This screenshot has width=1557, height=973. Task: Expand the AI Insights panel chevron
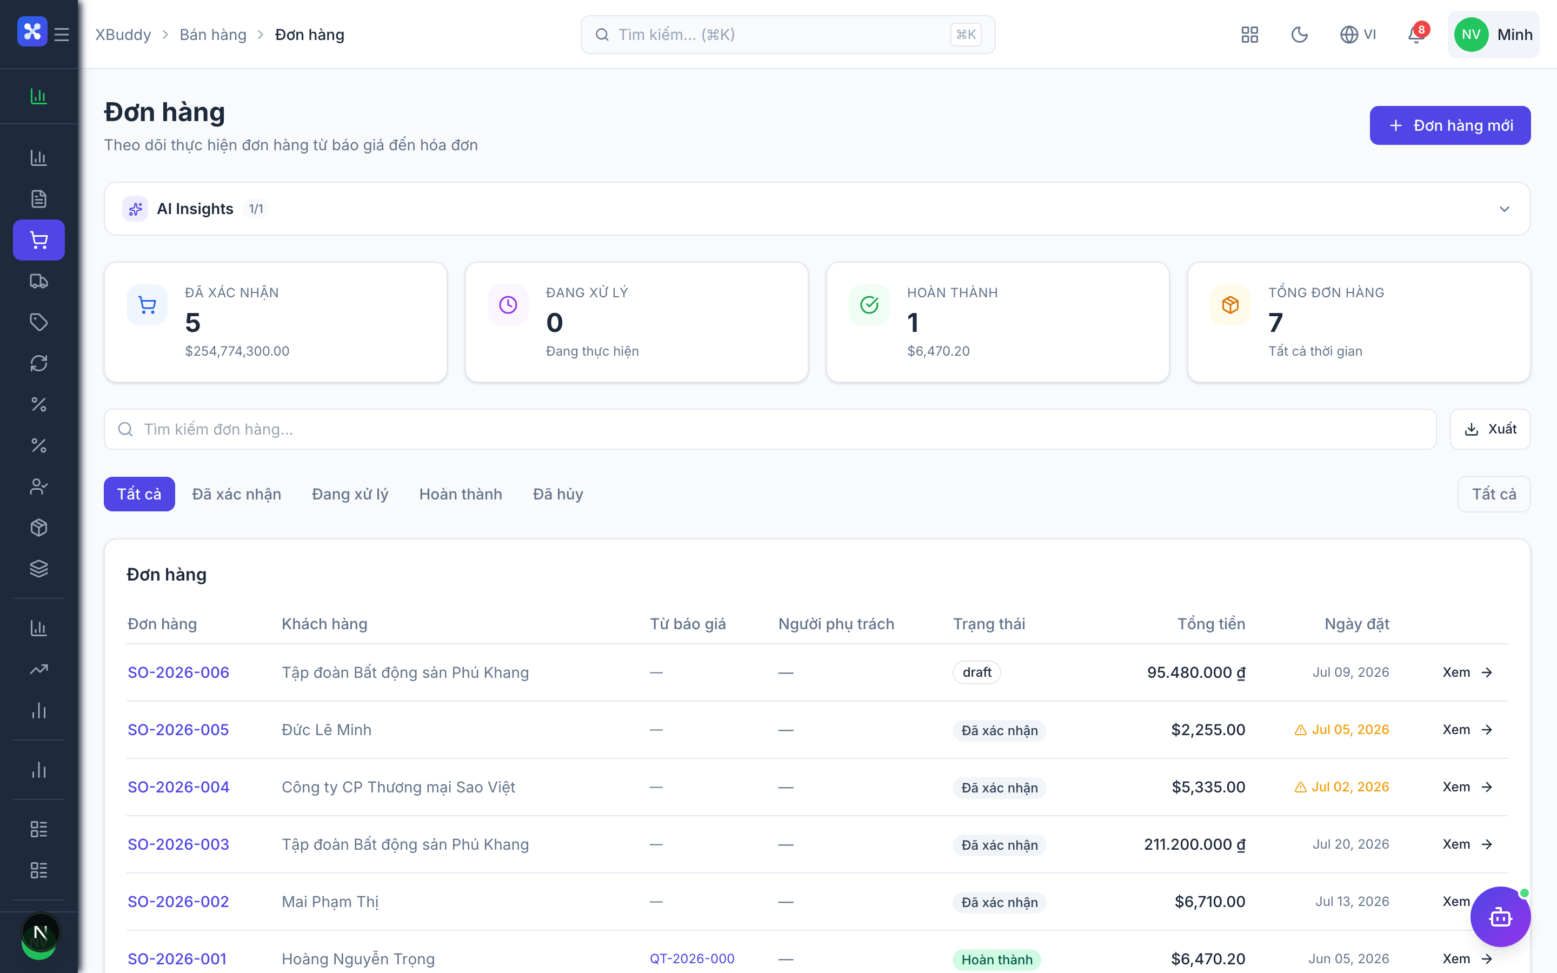pos(1504,209)
